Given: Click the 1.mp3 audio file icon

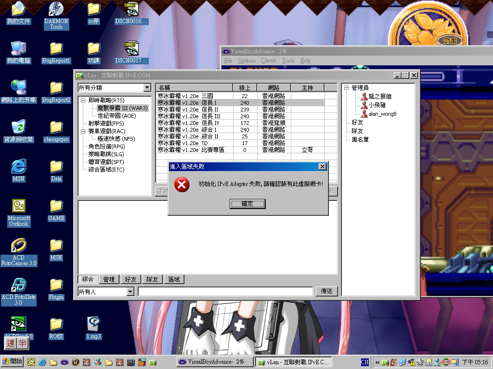Looking at the screenshot, I should (x=94, y=328).
